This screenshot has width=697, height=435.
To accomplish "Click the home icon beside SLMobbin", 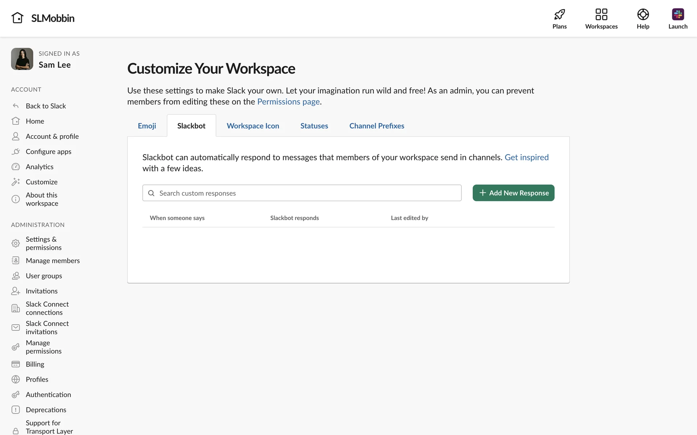I will [x=17, y=18].
